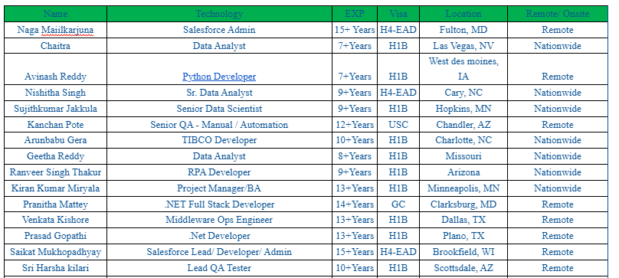The height and width of the screenshot is (278, 619).
Task: Click the Lead QA Tester cell
Action: (219, 268)
